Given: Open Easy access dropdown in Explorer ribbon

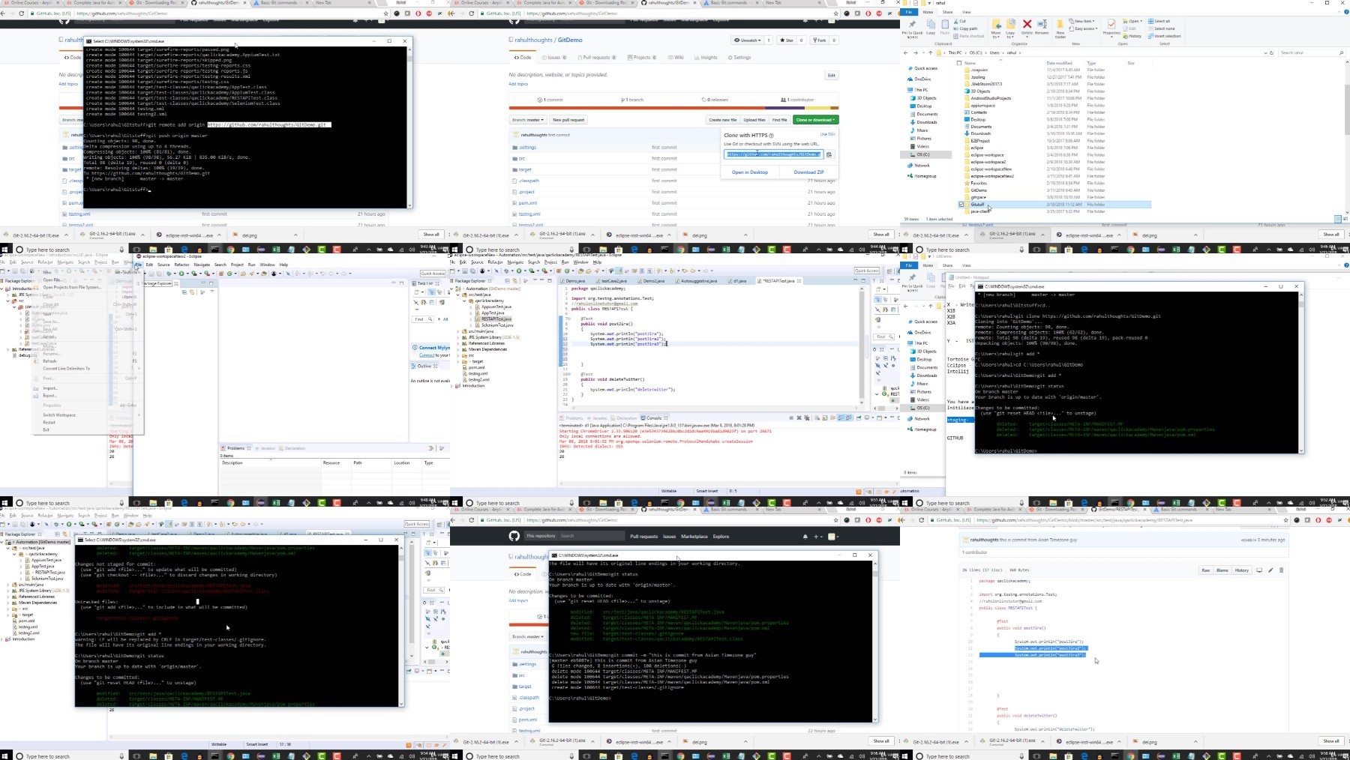Looking at the screenshot, I should click(x=1084, y=28).
